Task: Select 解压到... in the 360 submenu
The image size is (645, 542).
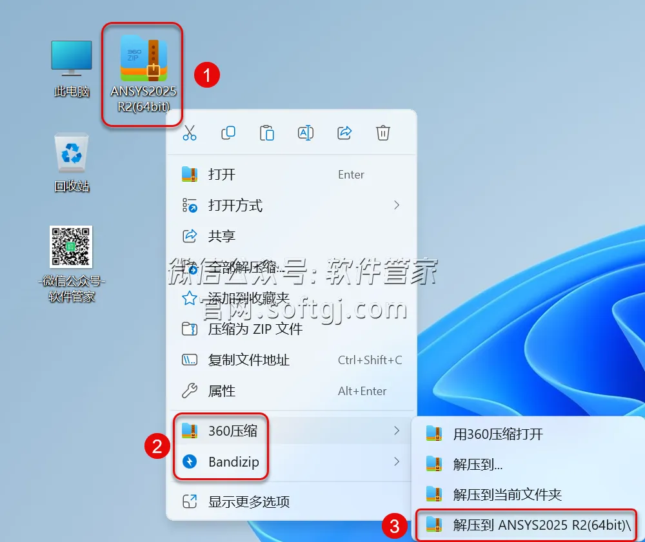Action: tap(528, 464)
